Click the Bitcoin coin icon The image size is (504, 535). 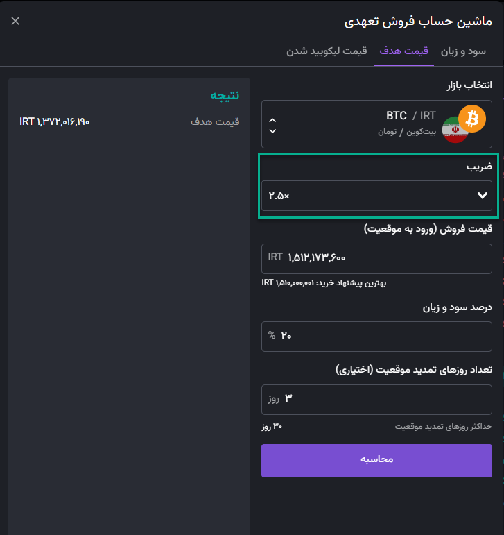472,119
